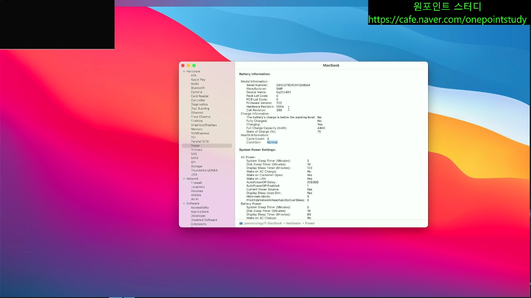Click 'peerecology의 MacBook' in the path bar
The image size is (531, 298).
pyautogui.click(x=263, y=223)
